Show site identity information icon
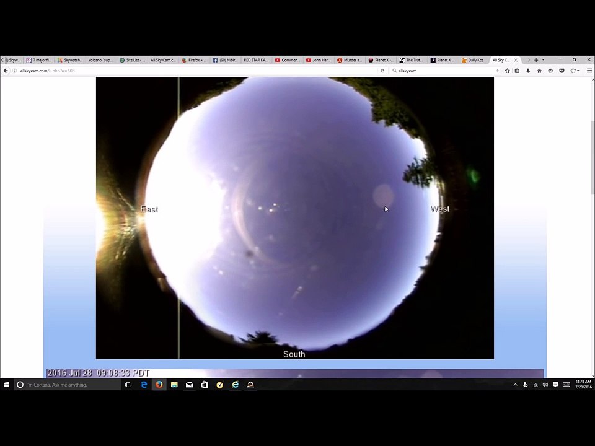This screenshot has width=595, height=446. (x=15, y=71)
